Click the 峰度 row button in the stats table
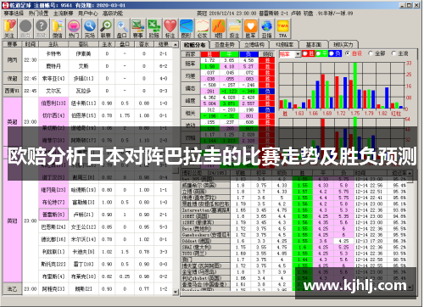Image resolution: width=424 pixels, height=307 pixels. click(x=190, y=101)
